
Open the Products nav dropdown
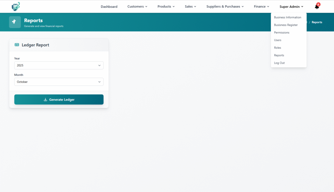(166, 7)
